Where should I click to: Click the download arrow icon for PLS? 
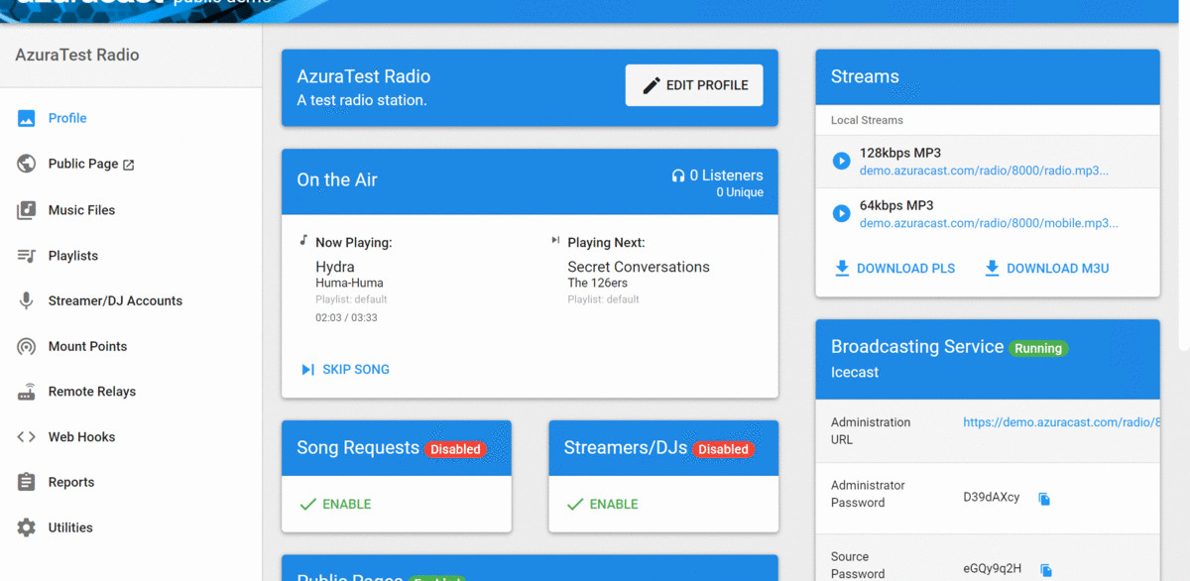tap(842, 268)
